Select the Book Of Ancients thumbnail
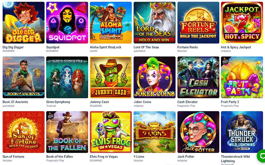This screenshot has width=265, height=165. point(24,77)
